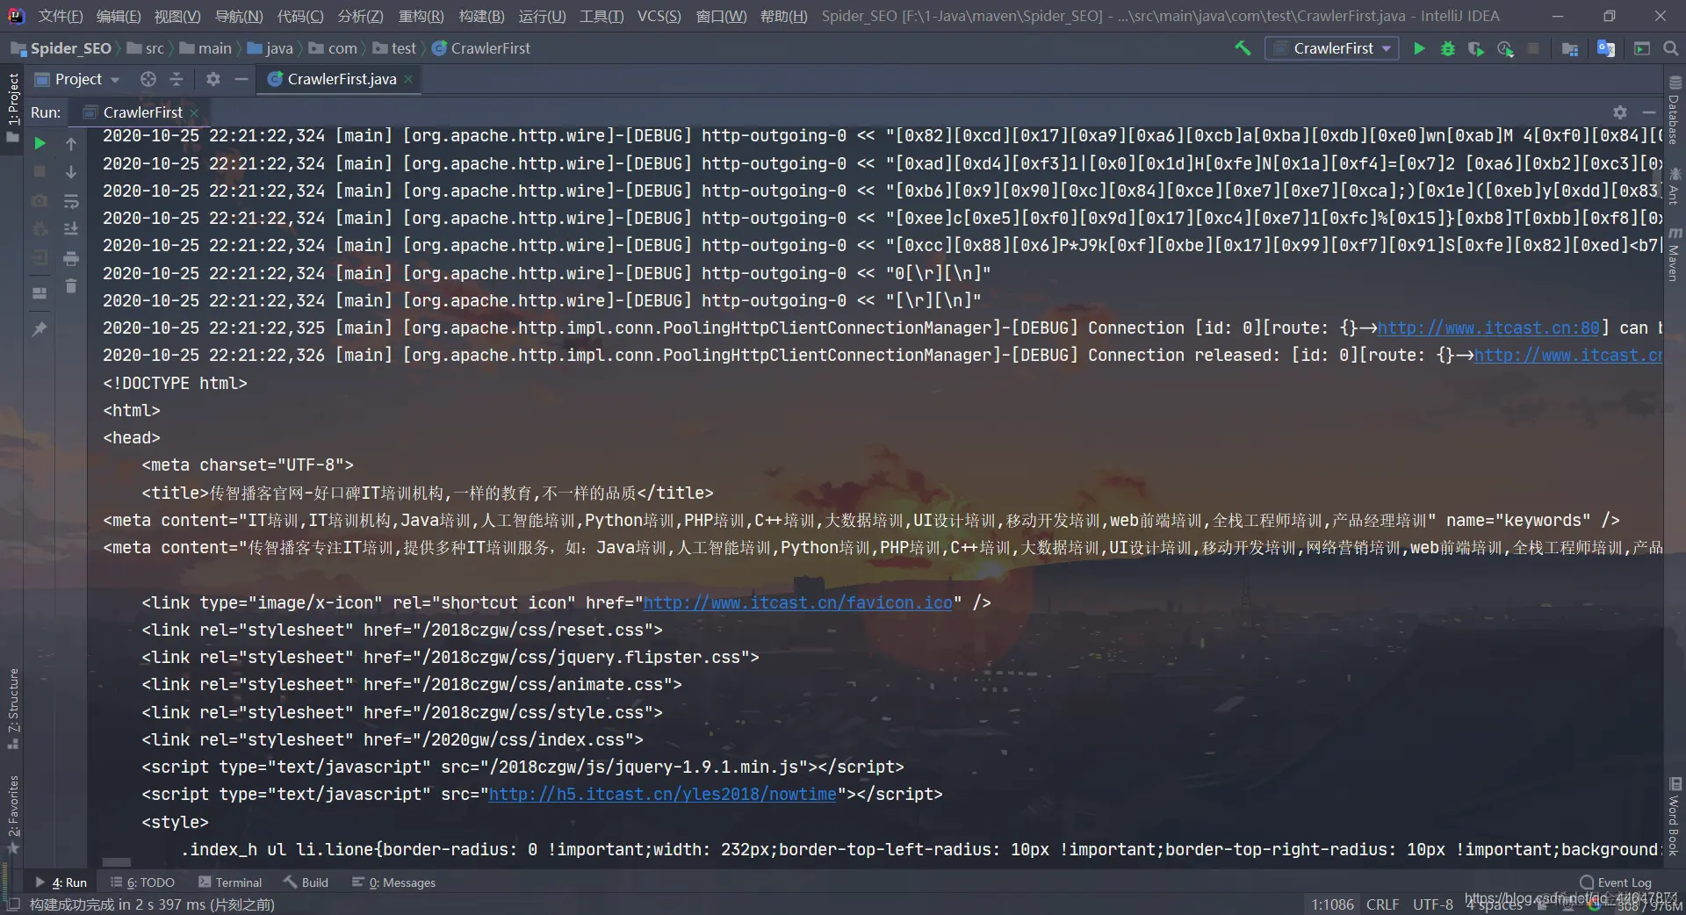Click the test folder breadcrumb
The image size is (1686, 915).
pyautogui.click(x=394, y=48)
